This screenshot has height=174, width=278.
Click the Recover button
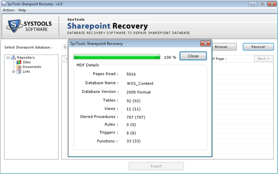pos(259,47)
